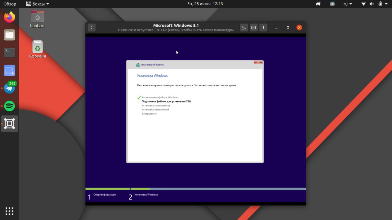Open the keyboard shortcuts button in Boxes header
The image size is (392, 220).
(x=254, y=28)
